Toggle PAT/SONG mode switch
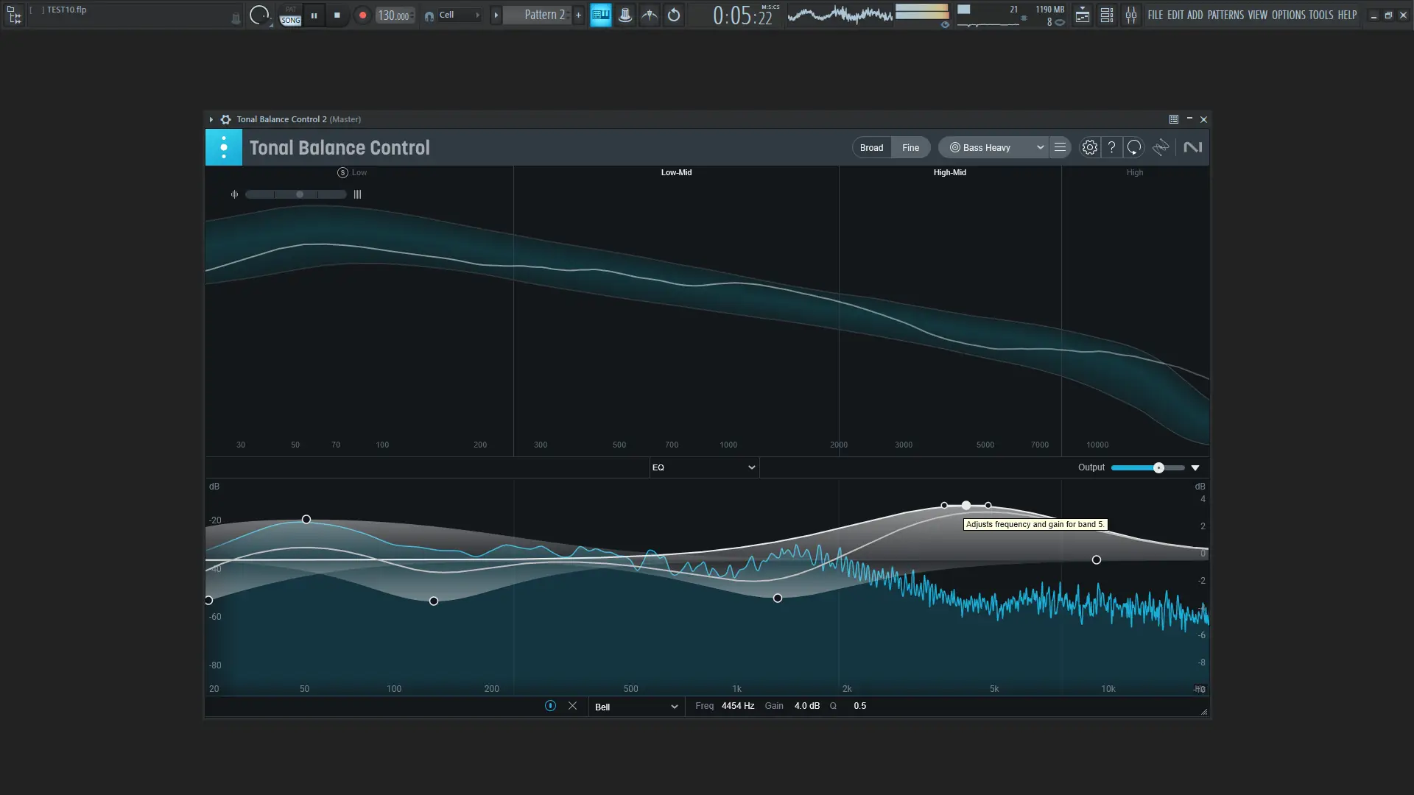The height and width of the screenshot is (795, 1414). pyautogui.click(x=291, y=15)
